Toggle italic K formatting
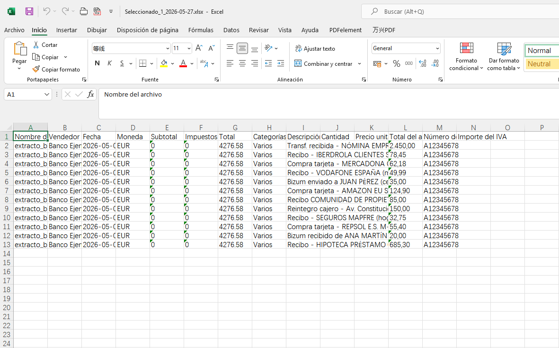Viewport: 559px width, 348px height. coord(109,63)
